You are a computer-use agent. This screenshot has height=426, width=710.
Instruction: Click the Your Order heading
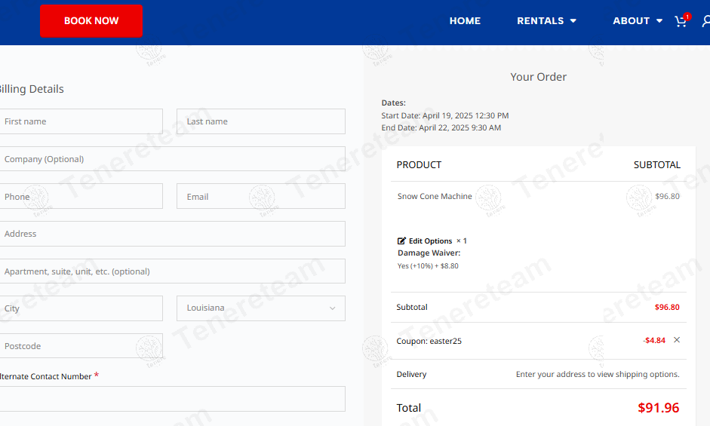point(539,77)
